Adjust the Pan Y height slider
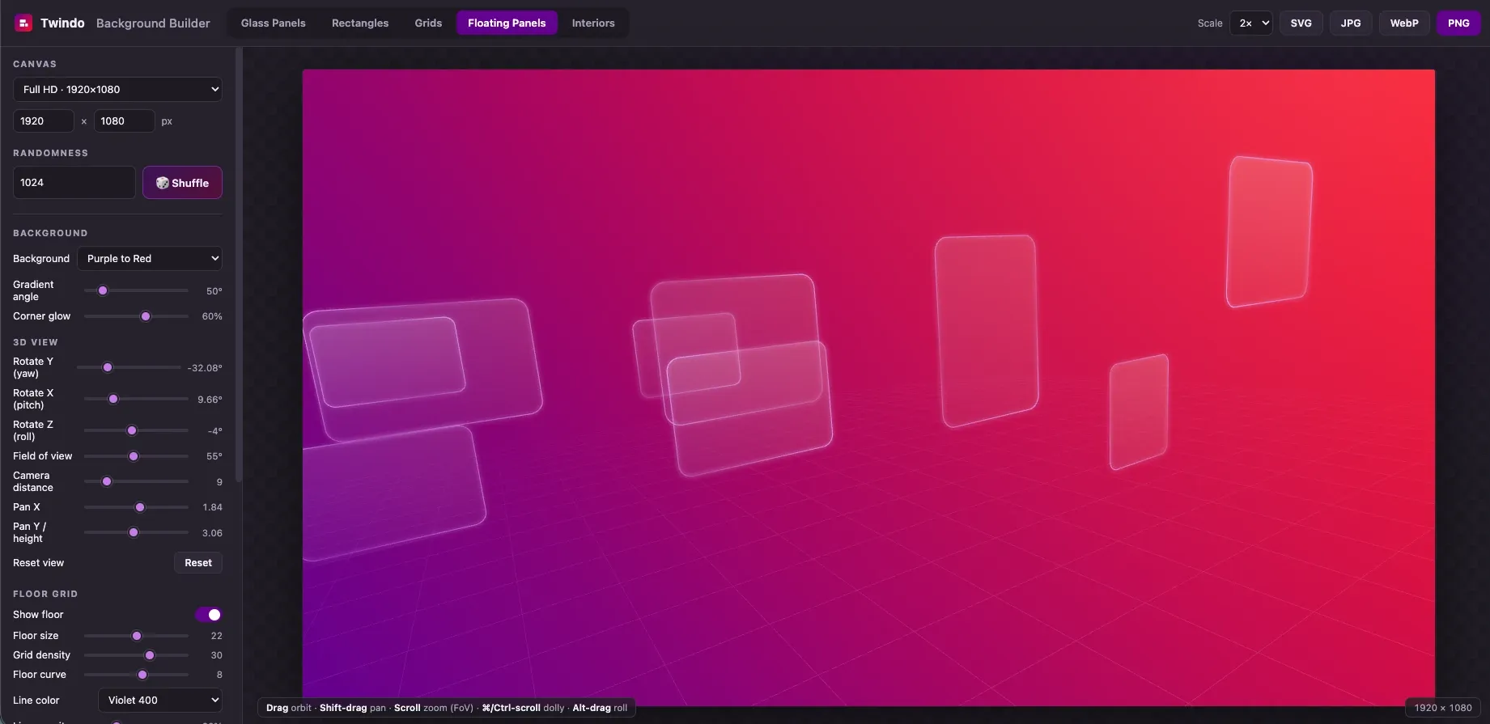 point(136,532)
